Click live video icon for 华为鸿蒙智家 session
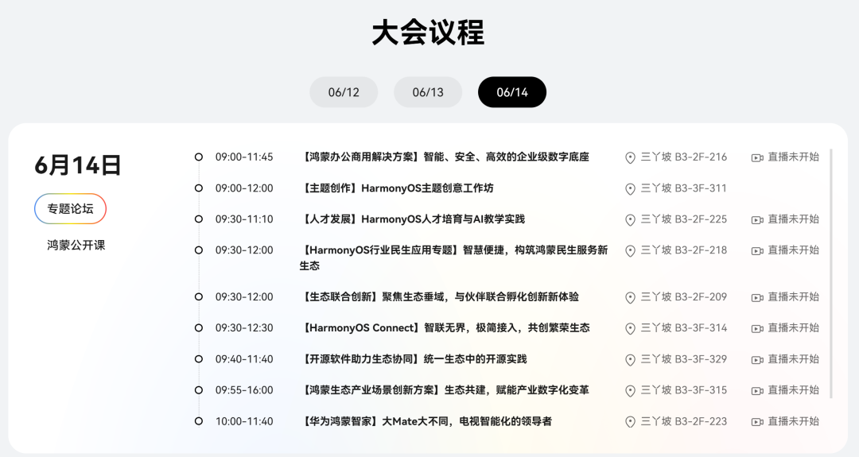 [757, 422]
